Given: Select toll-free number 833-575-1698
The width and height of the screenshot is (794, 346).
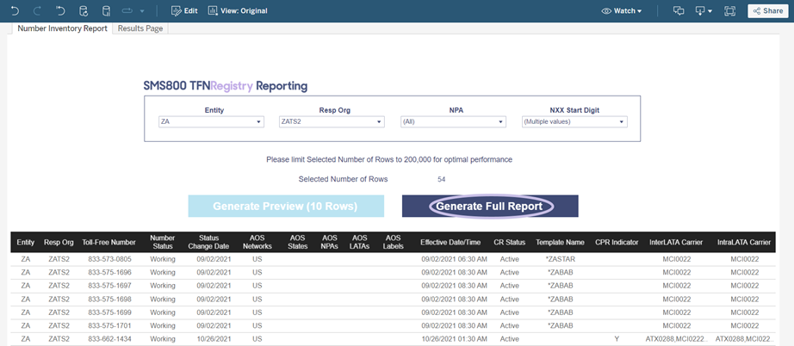Looking at the screenshot, I should click(x=109, y=299).
